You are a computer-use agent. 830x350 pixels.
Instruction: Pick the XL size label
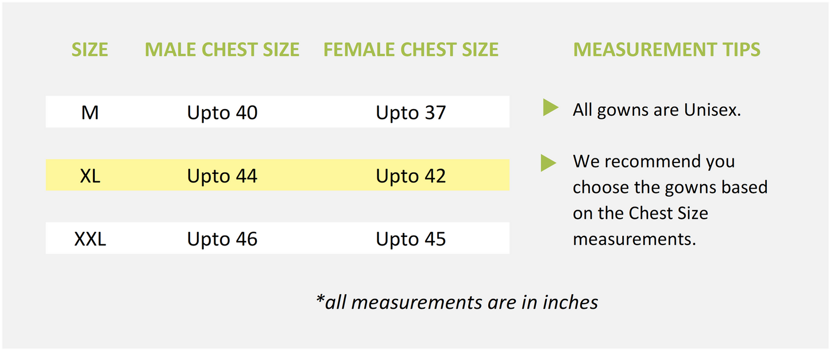pyautogui.click(x=90, y=176)
